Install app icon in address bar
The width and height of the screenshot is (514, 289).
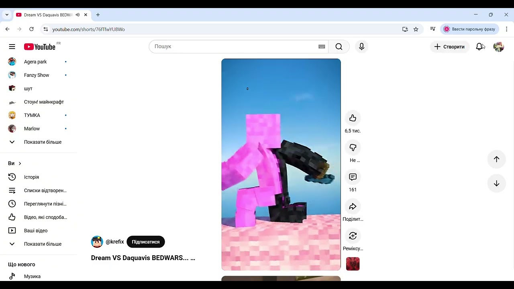[405, 29]
